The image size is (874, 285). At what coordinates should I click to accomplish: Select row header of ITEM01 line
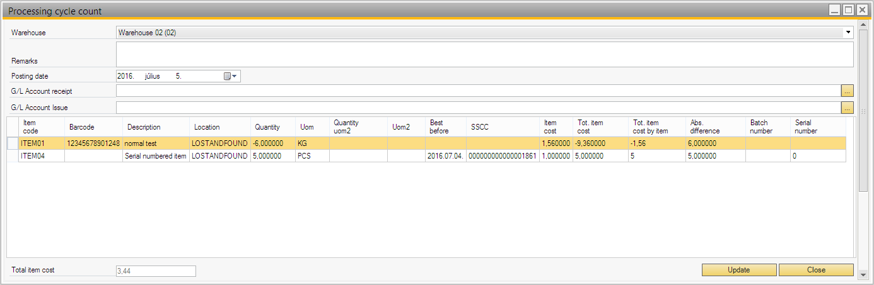(x=13, y=143)
